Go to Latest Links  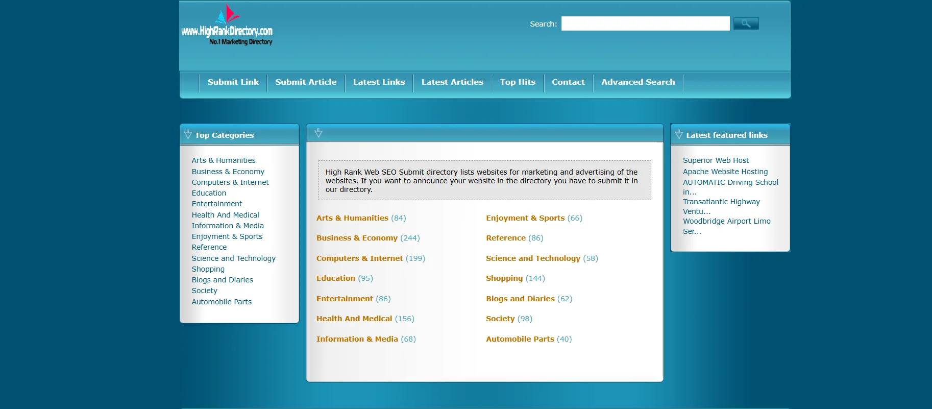(379, 82)
